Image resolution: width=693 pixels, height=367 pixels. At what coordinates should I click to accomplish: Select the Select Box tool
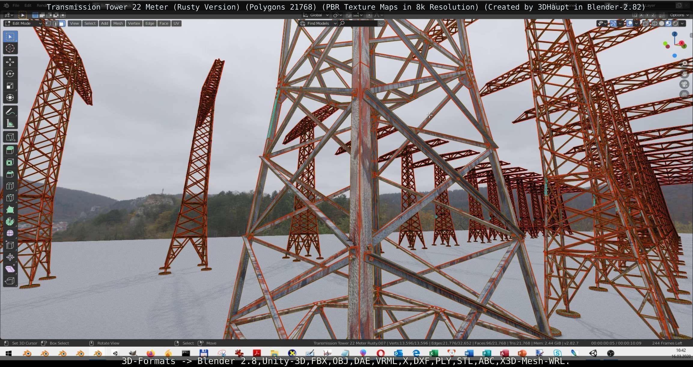point(10,37)
